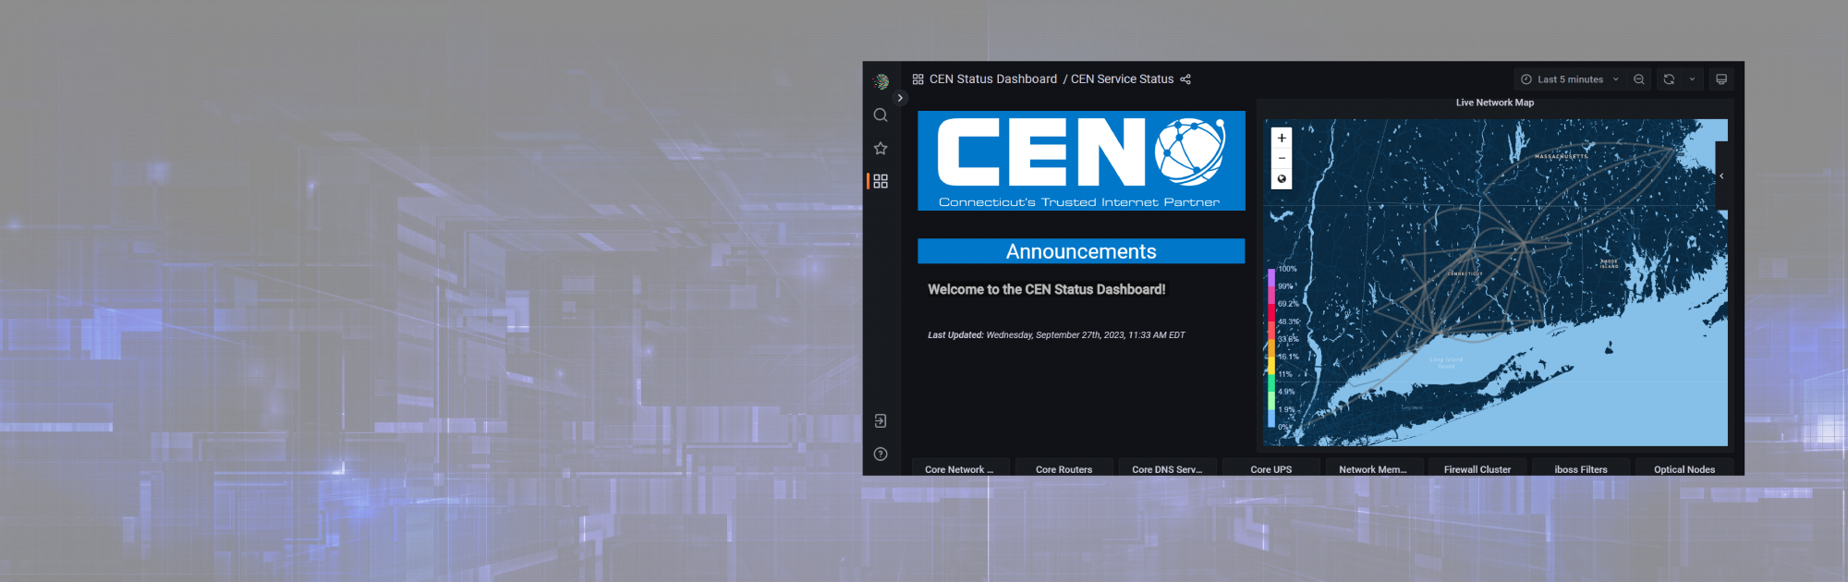Viewport: 1848px width, 582px height.
Task: Click the 100% legend label on map
Action: pyautogui.click(x=1287, y=269)
